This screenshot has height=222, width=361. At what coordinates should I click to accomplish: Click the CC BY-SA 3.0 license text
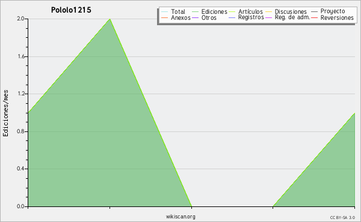pyautogui.click(x=342, y=218)
